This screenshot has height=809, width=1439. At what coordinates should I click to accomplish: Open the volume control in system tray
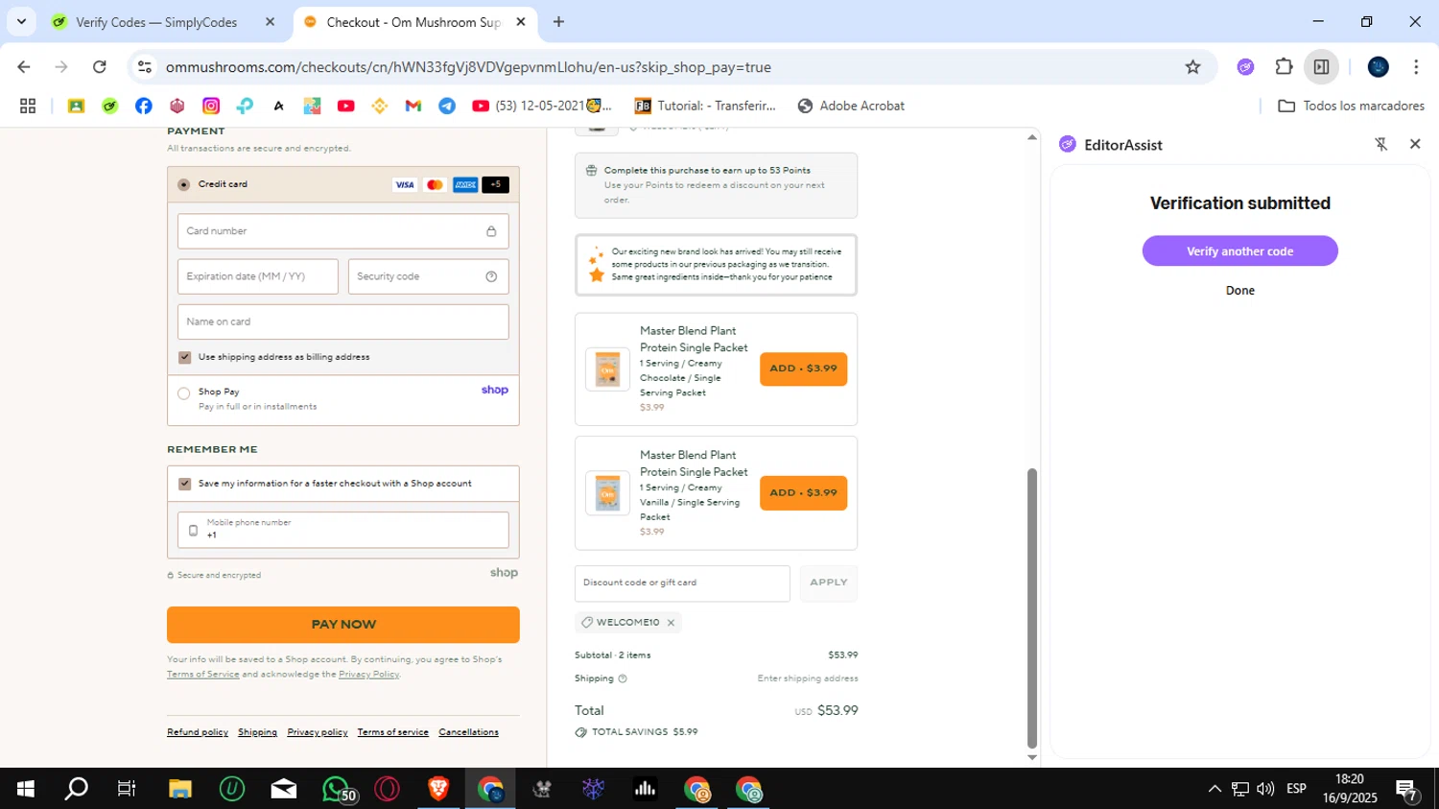(1265, 789)
